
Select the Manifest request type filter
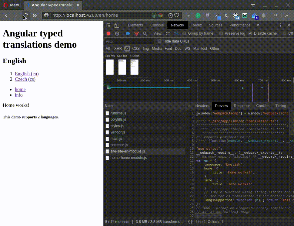point(200,49)
